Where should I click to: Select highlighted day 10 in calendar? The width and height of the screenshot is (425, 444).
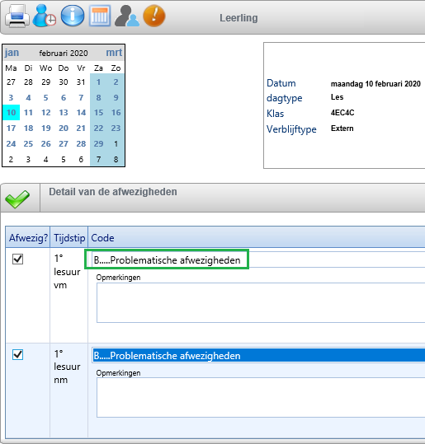coord(12,113)
